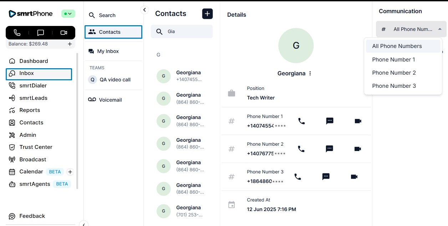Send message to Phone Number 2
The image size is (448, 226).
click(x=330, y=149)
